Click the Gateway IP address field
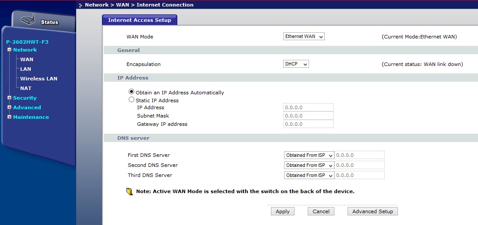 click(x=308, y=124)
